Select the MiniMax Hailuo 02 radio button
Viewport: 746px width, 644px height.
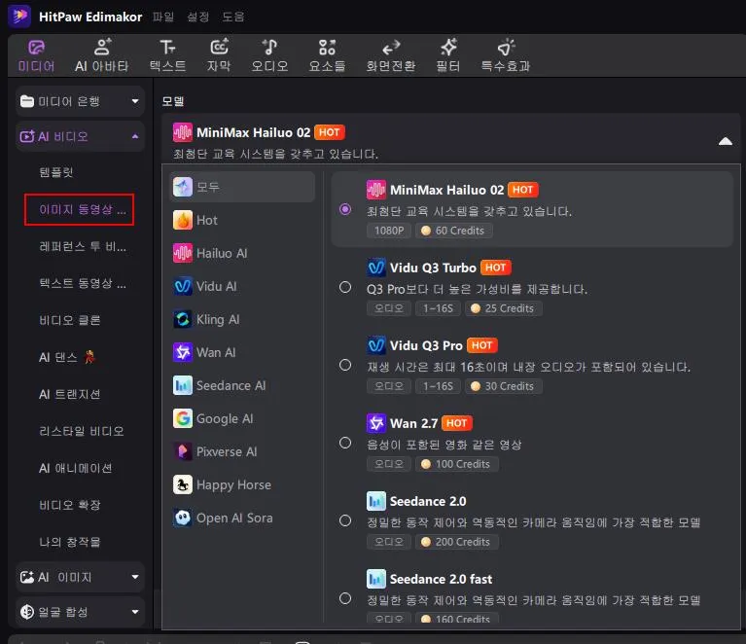coord(345,209)
